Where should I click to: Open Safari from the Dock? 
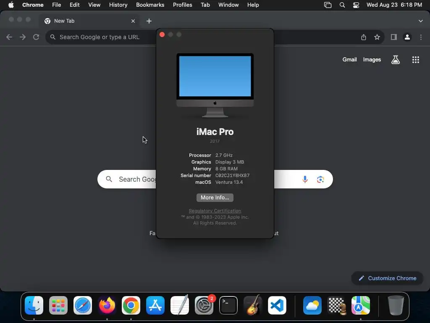point(83,305)
